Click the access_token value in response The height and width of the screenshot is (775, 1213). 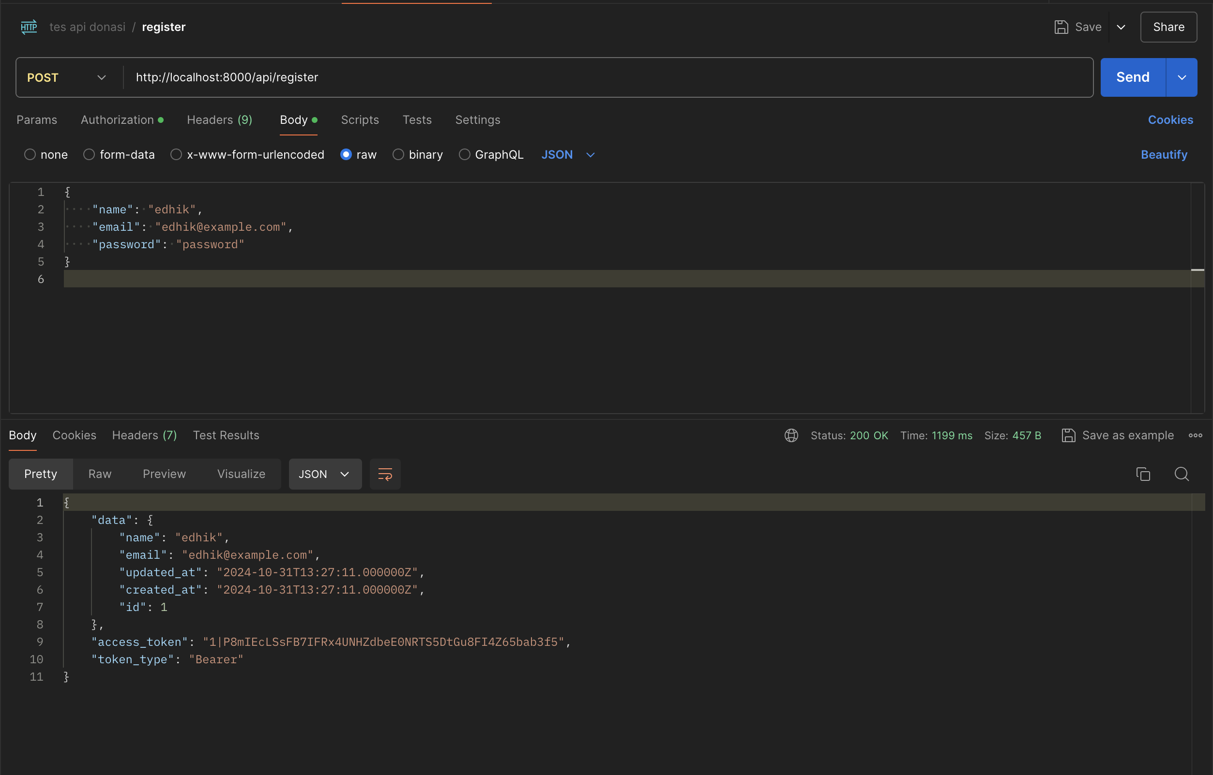click(383, 641)
